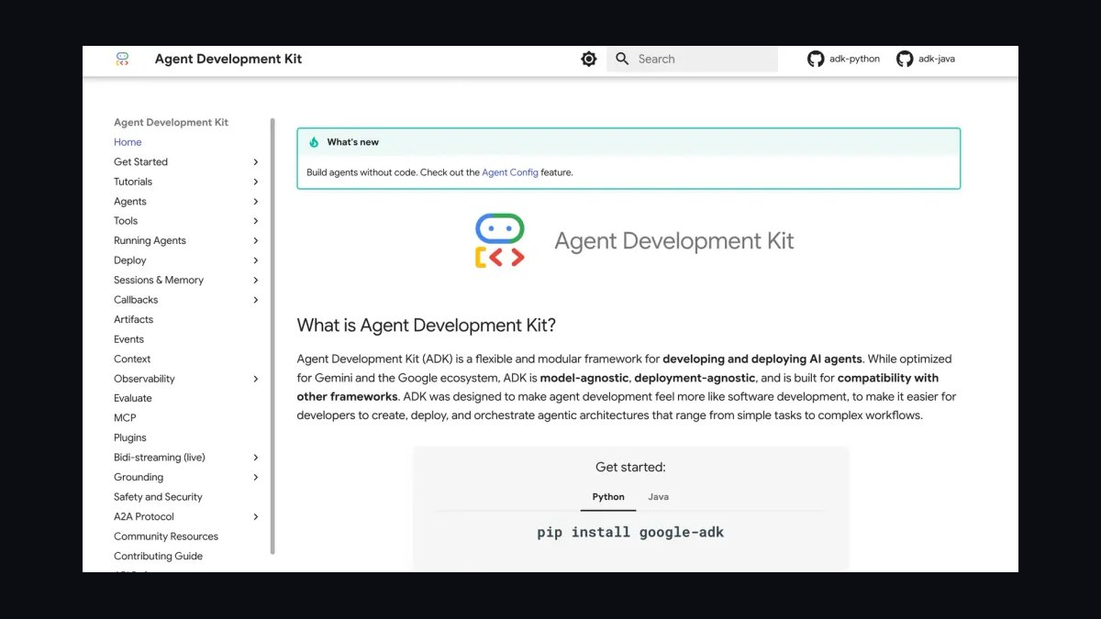This screenshot has height=619, width=1101.
Task: Open the Deploy sidebar item
Action: (130, 260)
